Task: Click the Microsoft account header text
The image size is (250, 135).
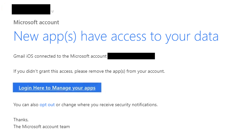Action: coord(36,22)
